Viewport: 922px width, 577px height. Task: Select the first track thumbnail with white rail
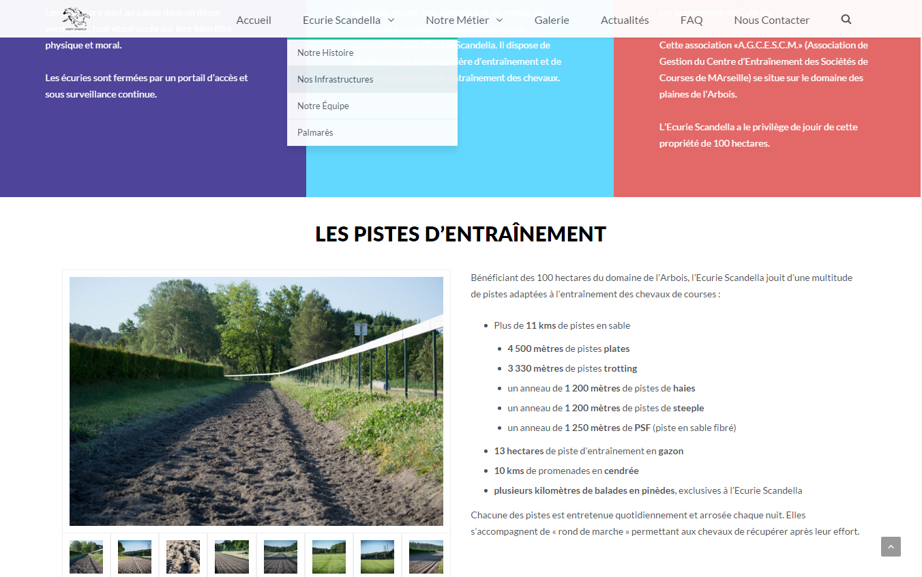pos(87,557)
